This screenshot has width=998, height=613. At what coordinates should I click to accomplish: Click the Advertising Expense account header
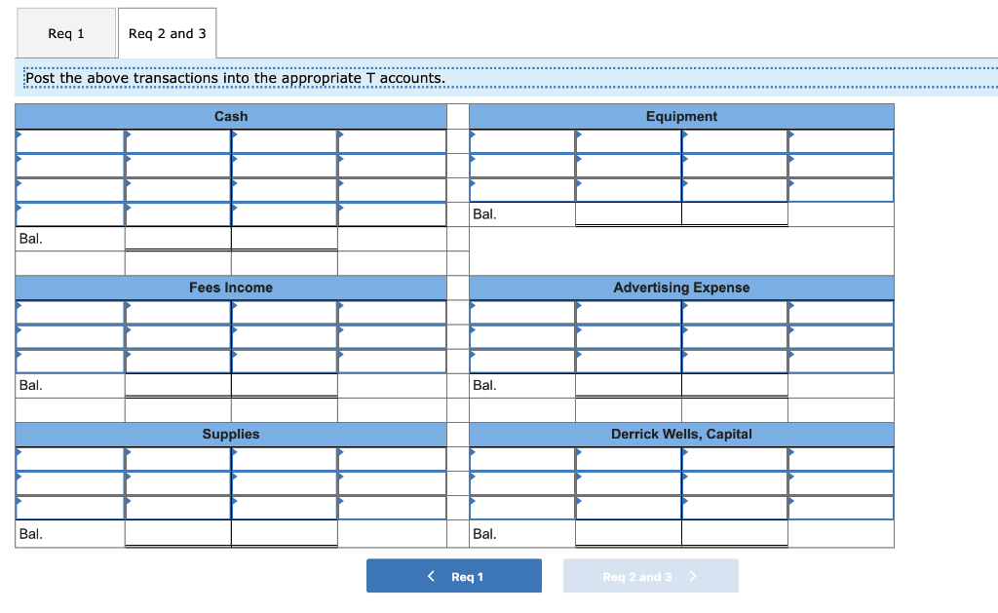[x=681, y=287]
